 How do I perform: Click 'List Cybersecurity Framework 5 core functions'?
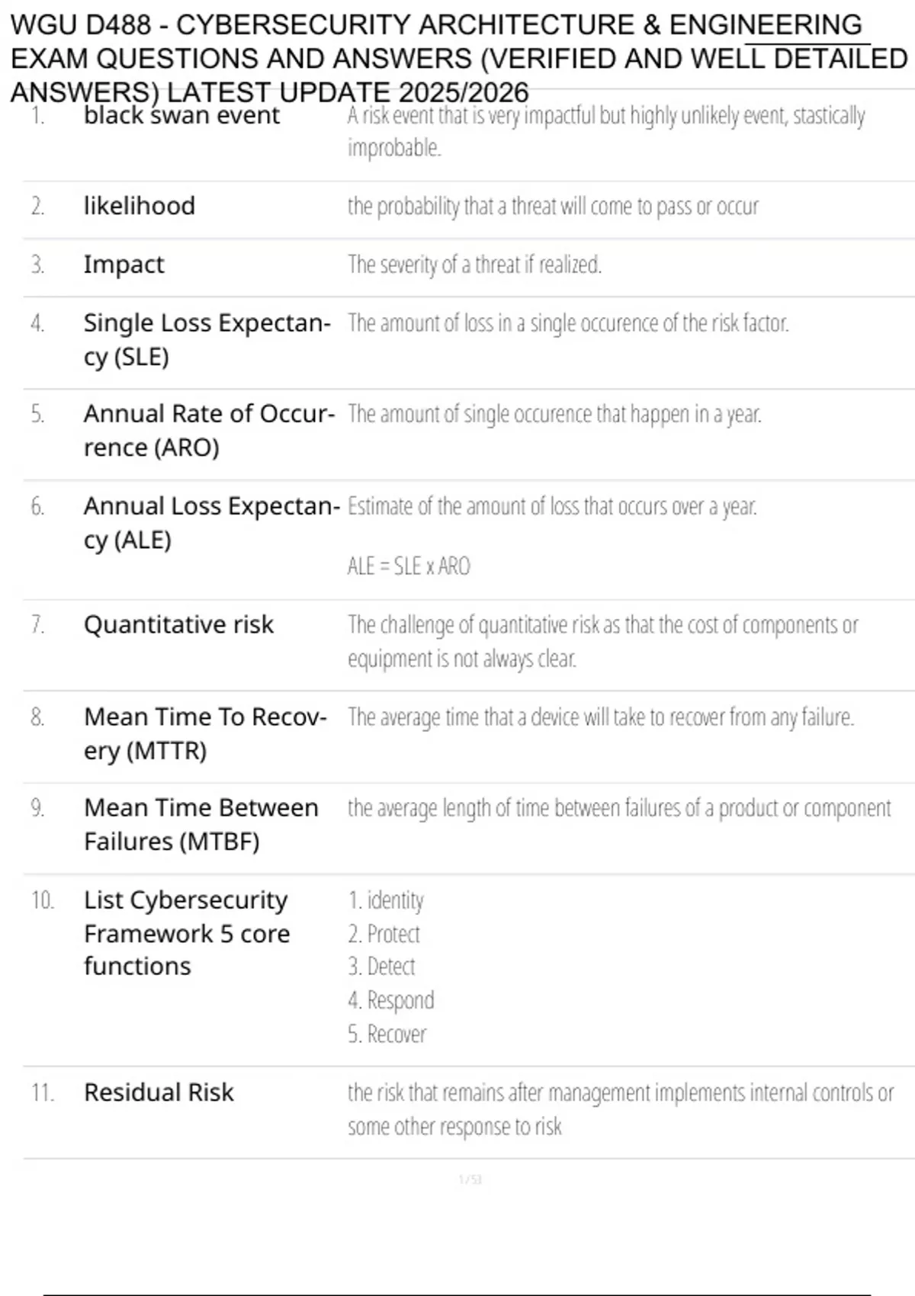click(187, 933)
